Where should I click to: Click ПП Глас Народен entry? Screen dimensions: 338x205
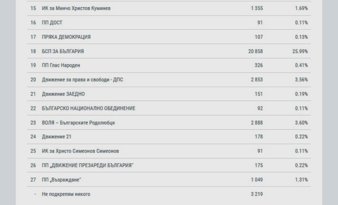point(169,66)
